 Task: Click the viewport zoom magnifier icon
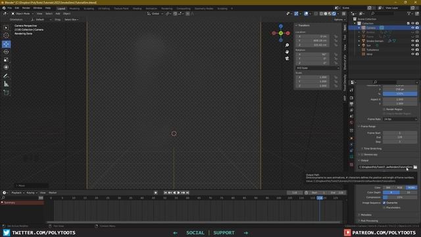pos(287,45)
